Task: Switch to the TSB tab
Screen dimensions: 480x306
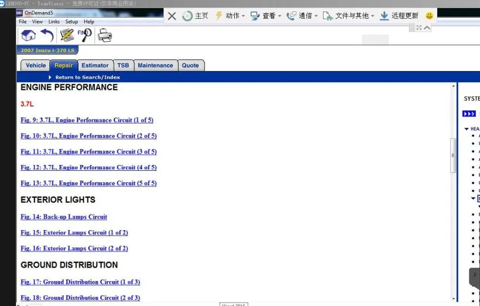Action: pos(123,66)
